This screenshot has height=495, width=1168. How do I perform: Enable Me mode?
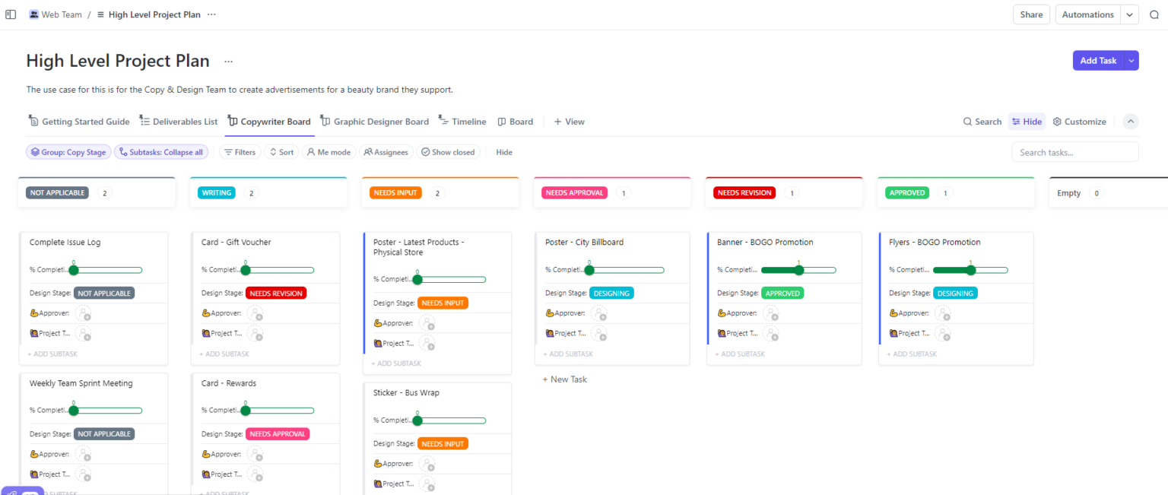[x=328, y=151]
